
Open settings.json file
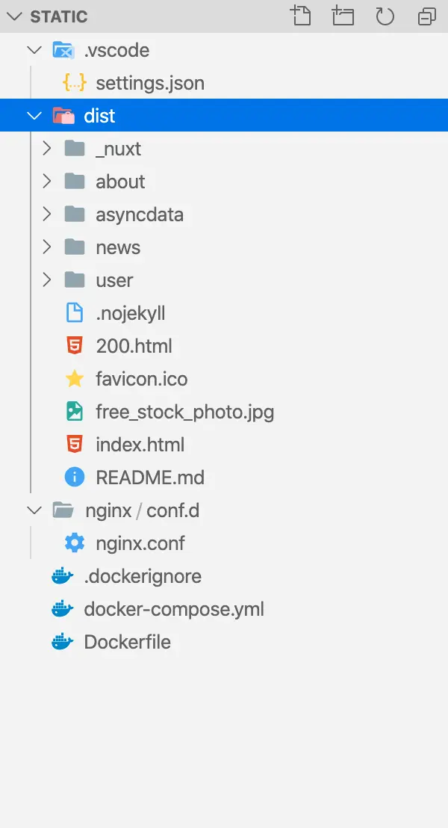(x=150, y=83)
